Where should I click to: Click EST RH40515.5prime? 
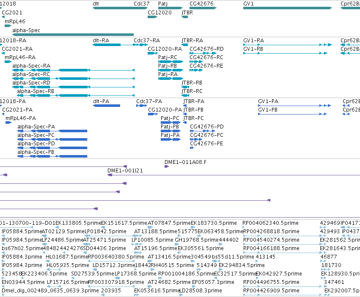(172, 265)
